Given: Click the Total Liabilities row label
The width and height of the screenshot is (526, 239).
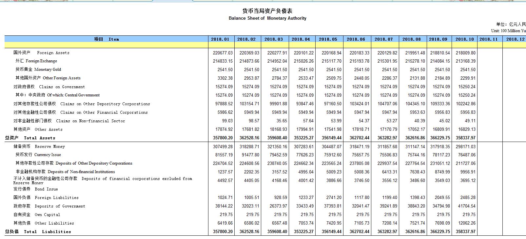Looking at the screenshot, I should 38,232.
